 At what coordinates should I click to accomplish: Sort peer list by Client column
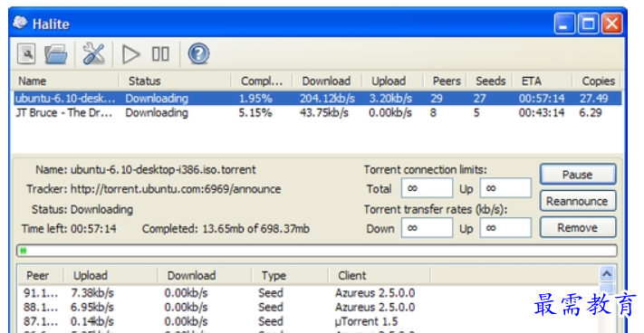coord(380,275)
